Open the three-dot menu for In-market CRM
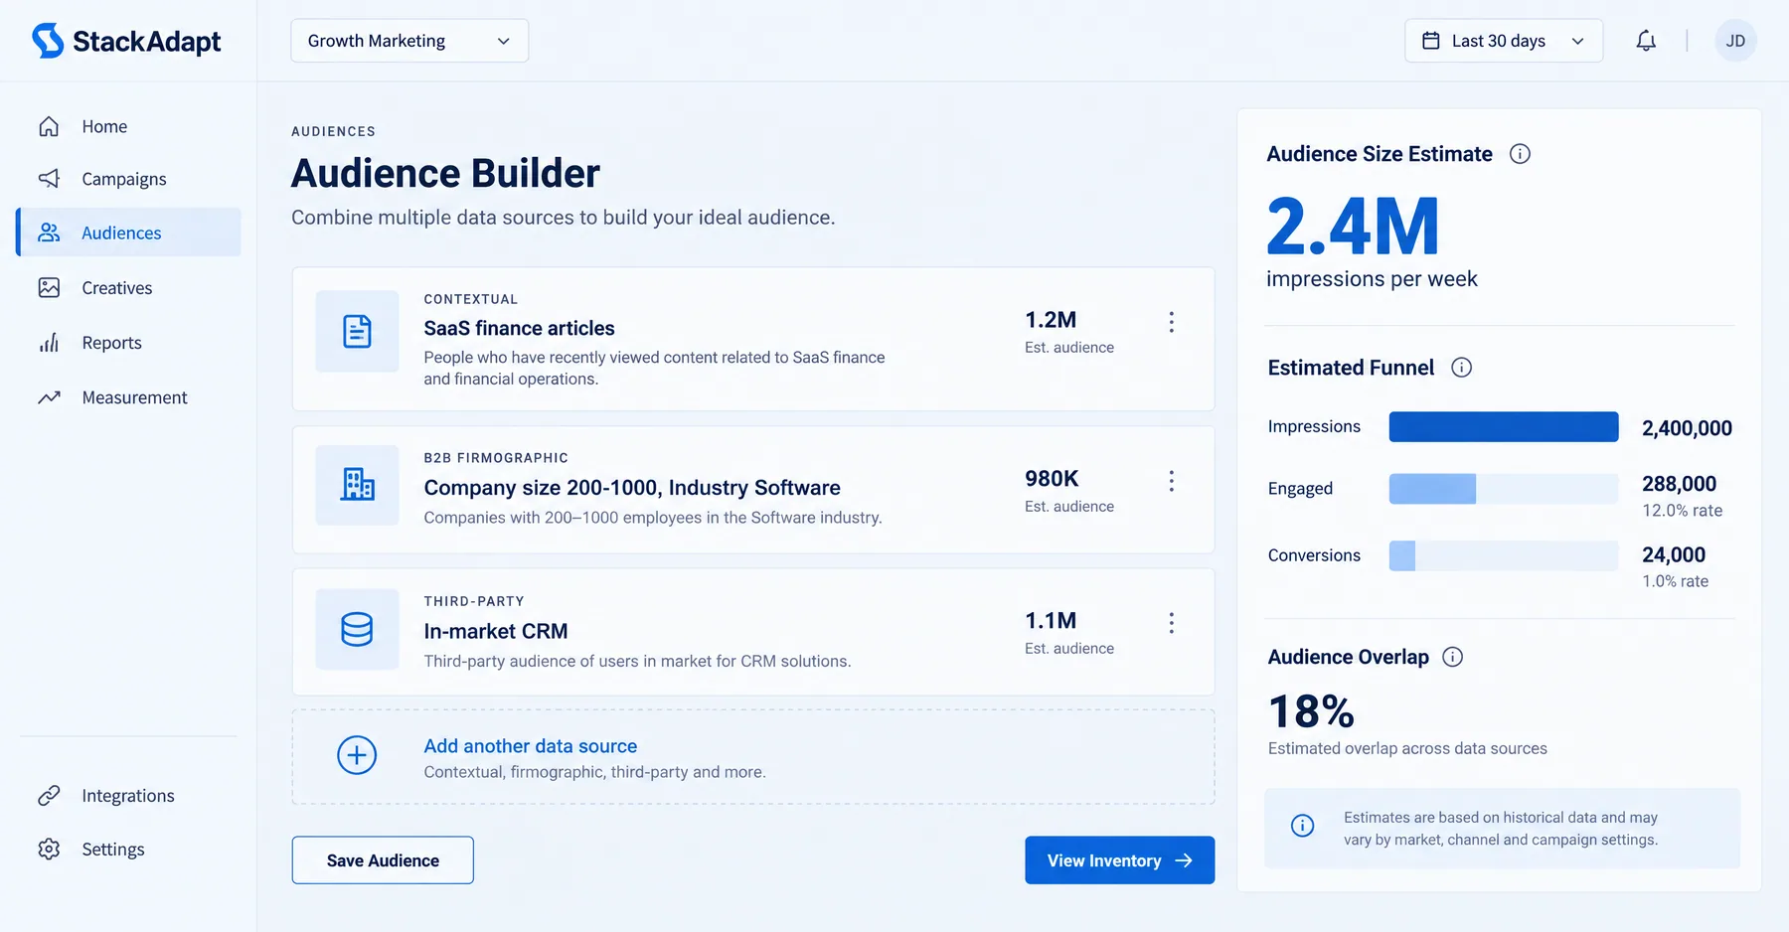 click(x=1172, y=623)
